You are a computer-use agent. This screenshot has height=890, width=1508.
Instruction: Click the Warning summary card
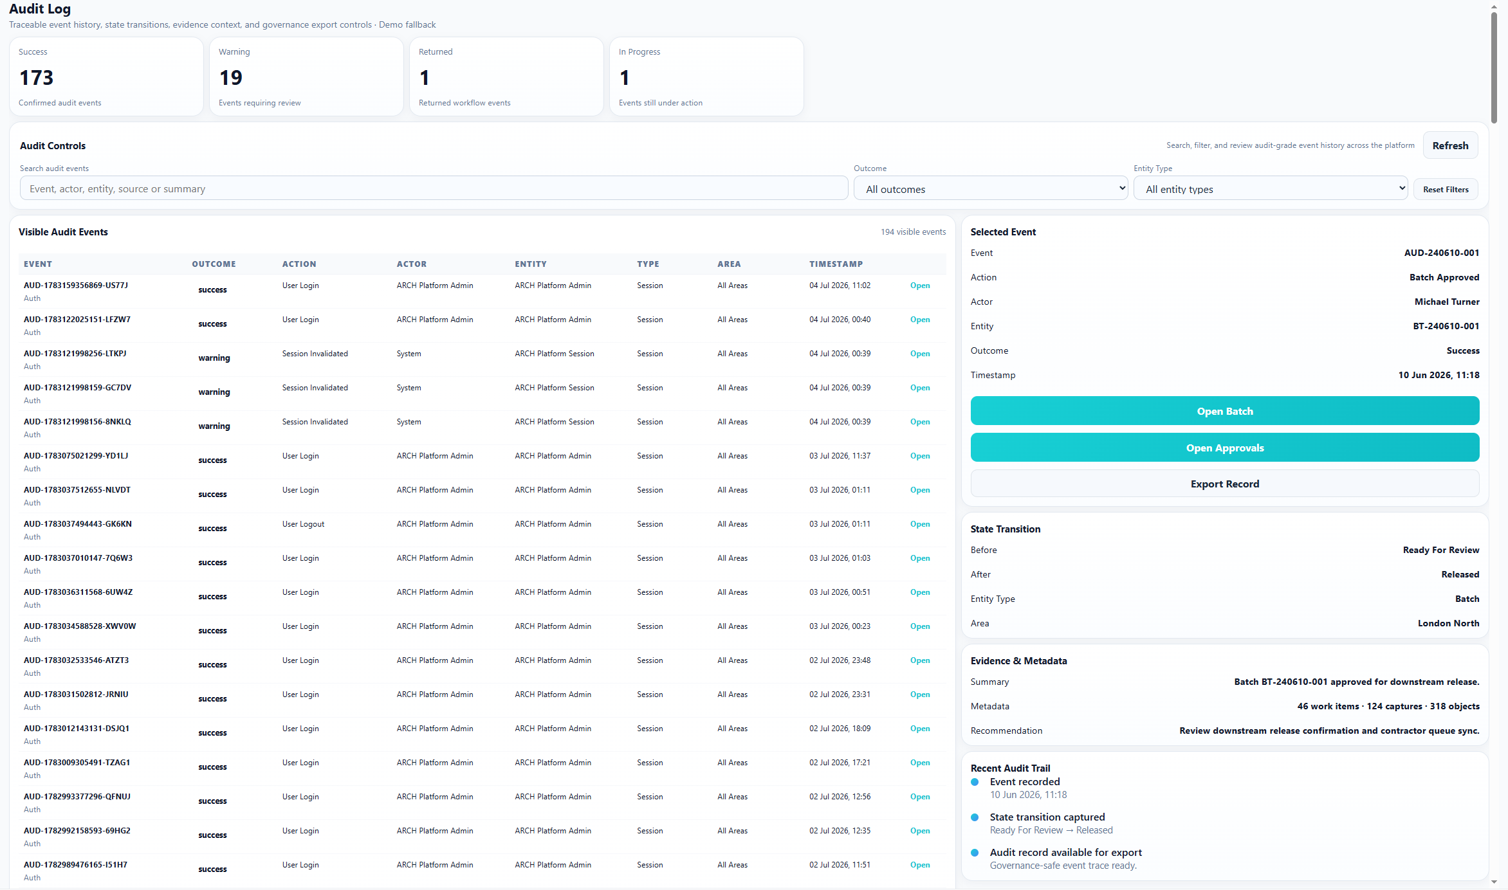306,77
